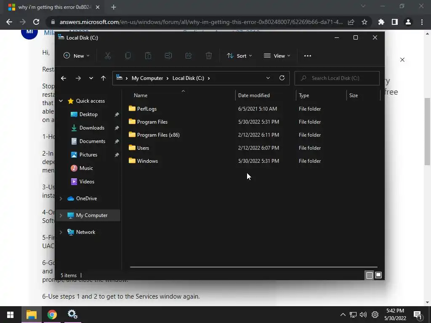Click the Cut scissors icon in Explorer toolbar
This screenshot has width=431, height=323.
point(108,56)
